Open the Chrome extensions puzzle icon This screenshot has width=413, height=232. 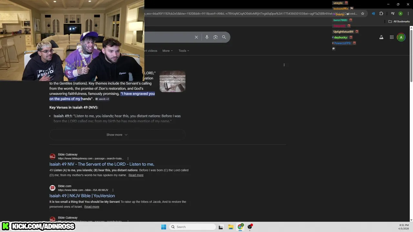(x=381, y=14)
